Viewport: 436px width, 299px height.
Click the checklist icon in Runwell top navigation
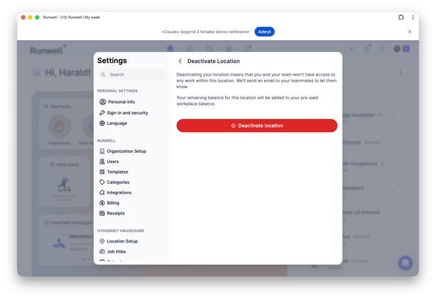pyautogui.click(x=189, y=49)
